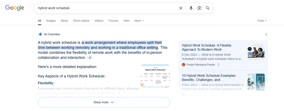Click the AI Overview sparkle icon
The width and height of the screenshot is (284, 111).
click(40, 34)
